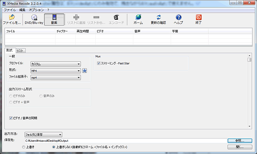Open the オプション menu

coord(36,10)
